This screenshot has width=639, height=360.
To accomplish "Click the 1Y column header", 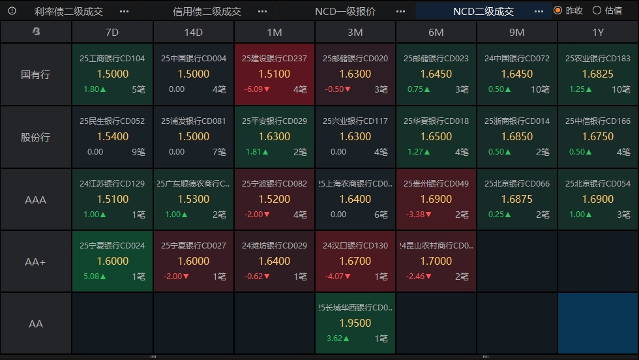I will click(598, 32).
